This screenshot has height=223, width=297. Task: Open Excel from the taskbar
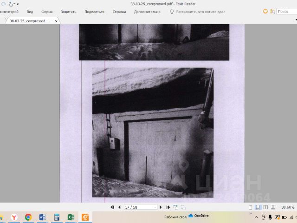(x=71, y=217)
